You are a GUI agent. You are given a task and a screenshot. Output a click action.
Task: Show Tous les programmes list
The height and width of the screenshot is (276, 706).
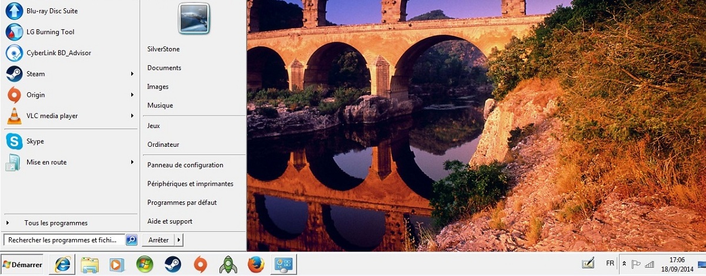55,223
